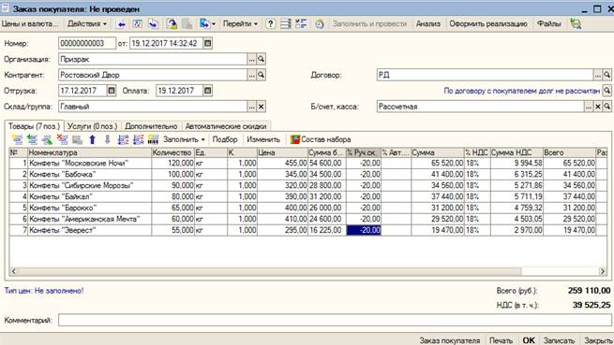Click the checklist settings icon in main toolbar
This screenshot has height=345, width=614.
[x=301, y=23]
